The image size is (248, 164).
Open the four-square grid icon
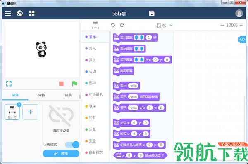click(32, 14)
